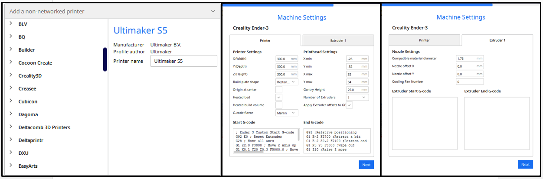Toggle the Apply Extruder offsets checkbox

pyautogui.click(x=350, y=105)
